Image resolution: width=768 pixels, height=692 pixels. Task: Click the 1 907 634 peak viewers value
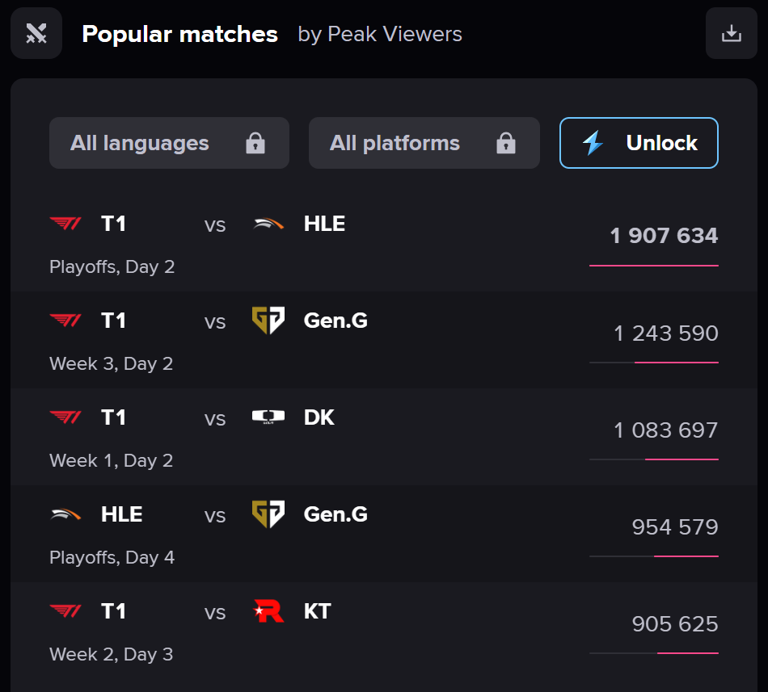664,236
